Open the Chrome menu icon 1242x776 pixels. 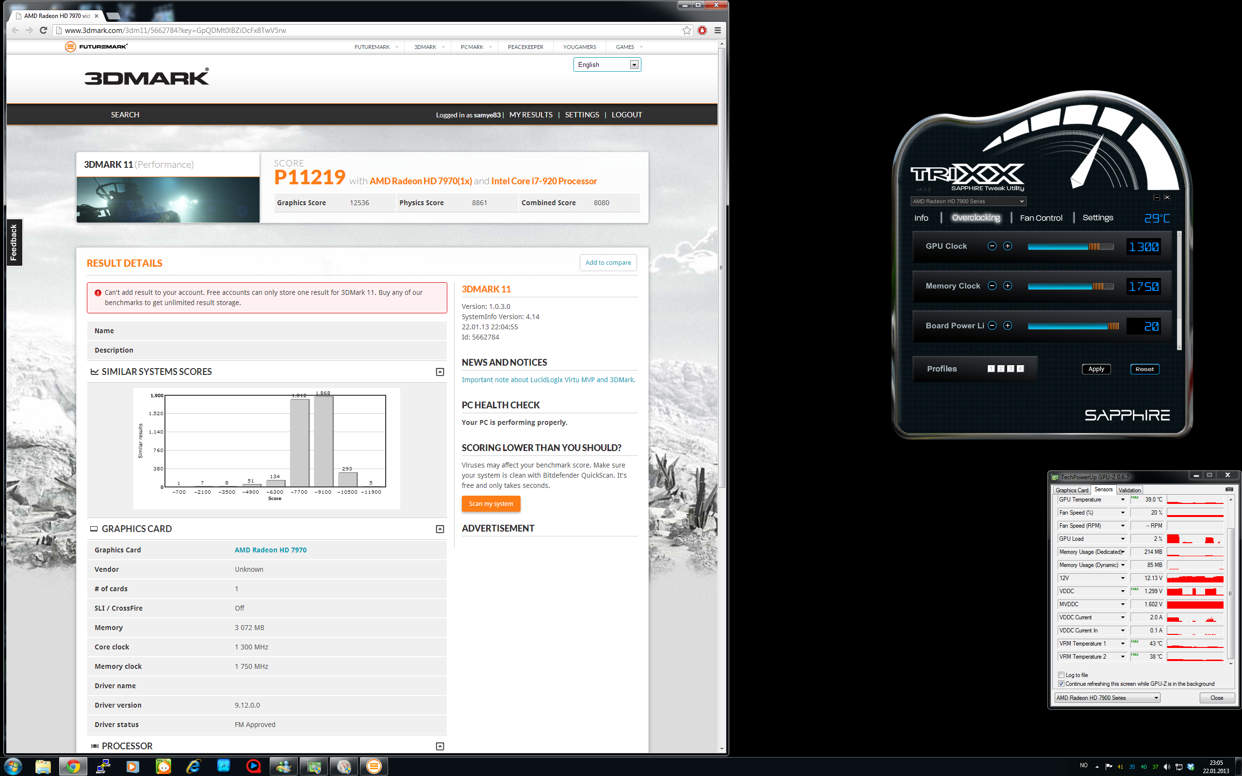point(718,30)
